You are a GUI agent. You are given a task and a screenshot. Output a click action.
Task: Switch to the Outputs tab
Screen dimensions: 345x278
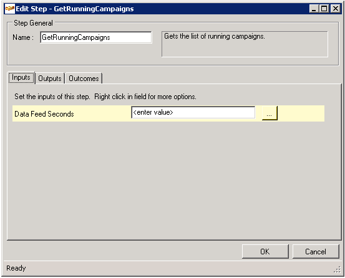tap(50, 79)
